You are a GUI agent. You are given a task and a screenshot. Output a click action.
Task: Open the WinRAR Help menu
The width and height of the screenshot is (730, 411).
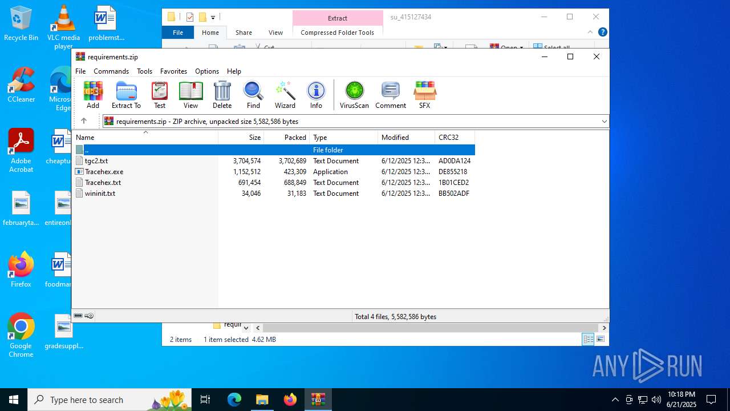[x=234, y=71]
